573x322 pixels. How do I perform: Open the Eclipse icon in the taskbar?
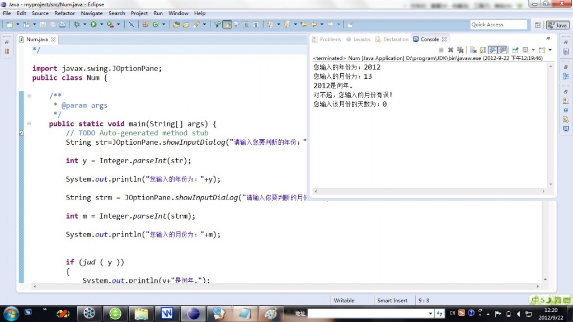[193, 313]
